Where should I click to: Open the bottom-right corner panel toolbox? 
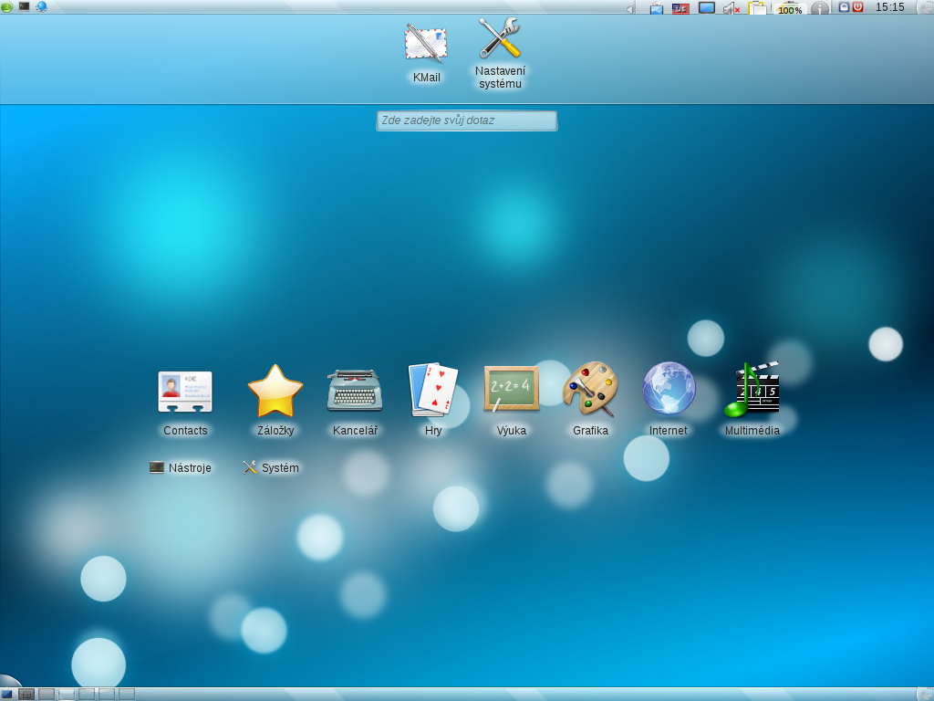coord(927,695)
